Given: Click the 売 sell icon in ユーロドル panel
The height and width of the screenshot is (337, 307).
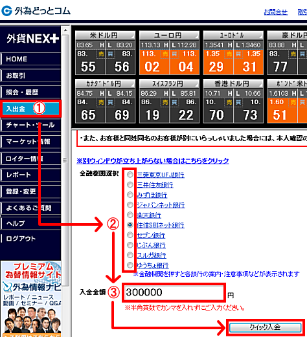Looking at the screenshot, I should click(x=229, y=54).
